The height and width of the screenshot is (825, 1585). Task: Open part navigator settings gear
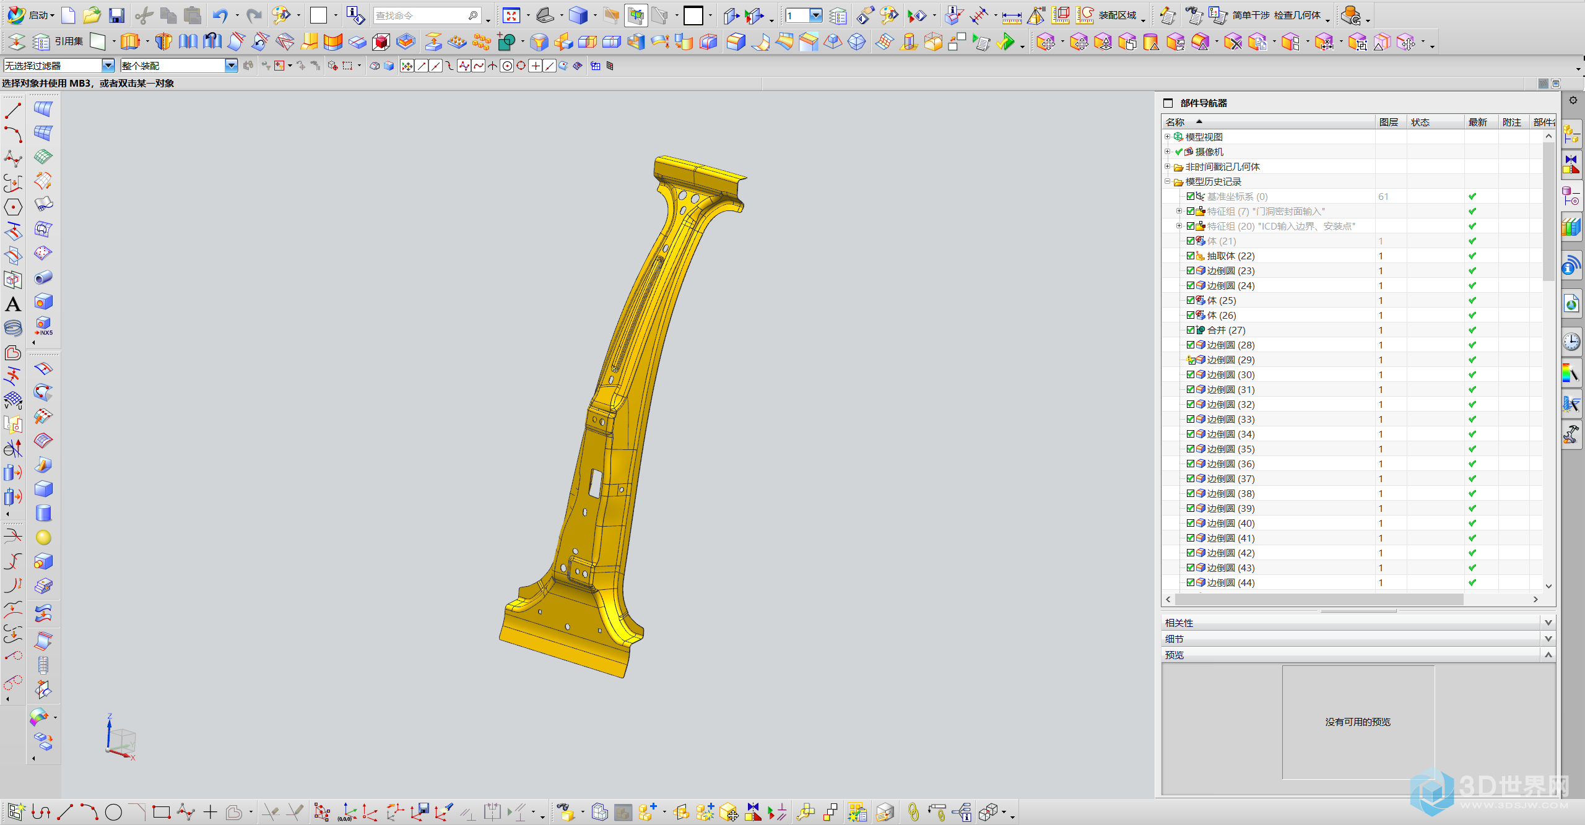(1573, 100)
